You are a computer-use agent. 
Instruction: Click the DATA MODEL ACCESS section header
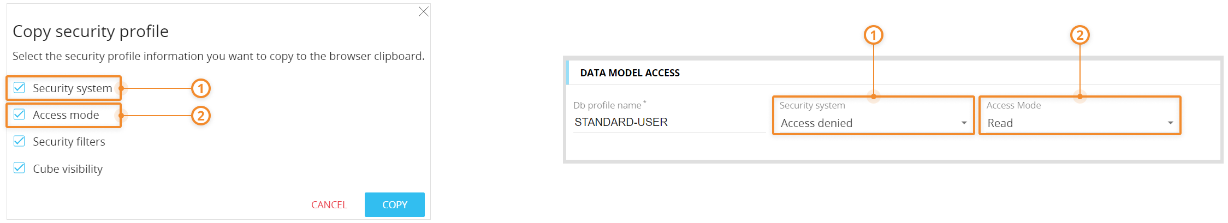pyautogui.click(x=630, y=73)
